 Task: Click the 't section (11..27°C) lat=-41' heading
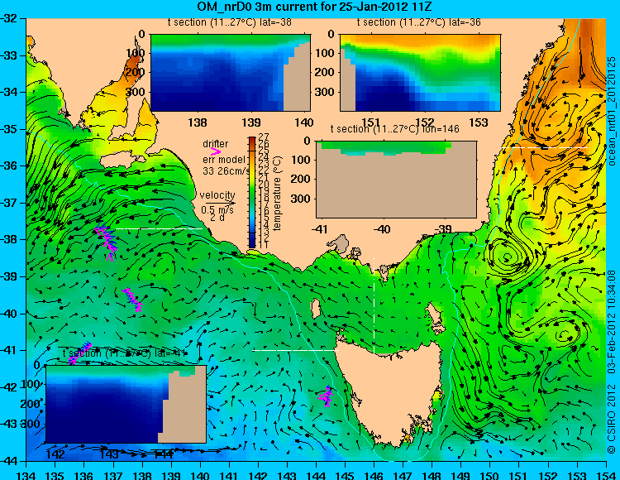pos(124,353)
